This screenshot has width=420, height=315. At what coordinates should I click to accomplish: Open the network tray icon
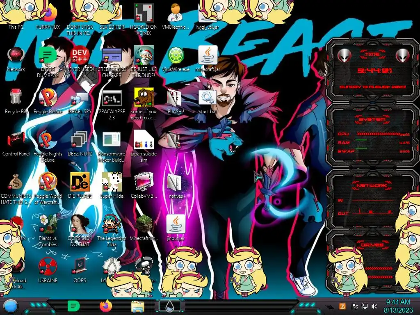pos(364,306)
